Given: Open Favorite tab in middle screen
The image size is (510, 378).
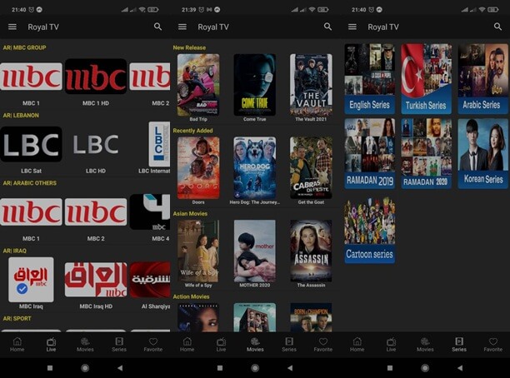Looking at the screenshot, I should tap(323, 345).
